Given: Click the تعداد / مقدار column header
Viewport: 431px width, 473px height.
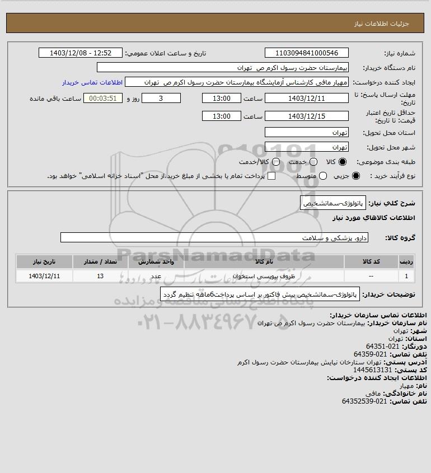Looking at the screenshot, I should point(100,261).
